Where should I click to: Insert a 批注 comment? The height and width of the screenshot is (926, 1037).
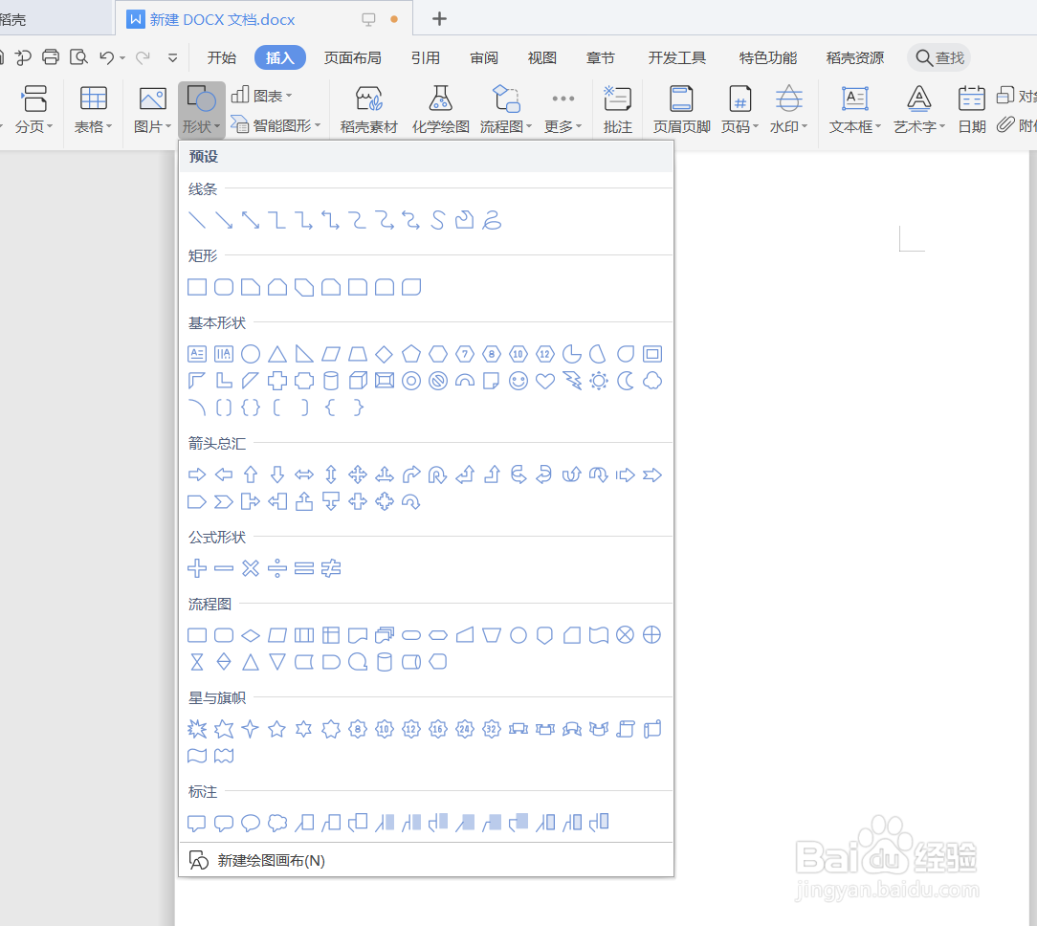[618, 110]
